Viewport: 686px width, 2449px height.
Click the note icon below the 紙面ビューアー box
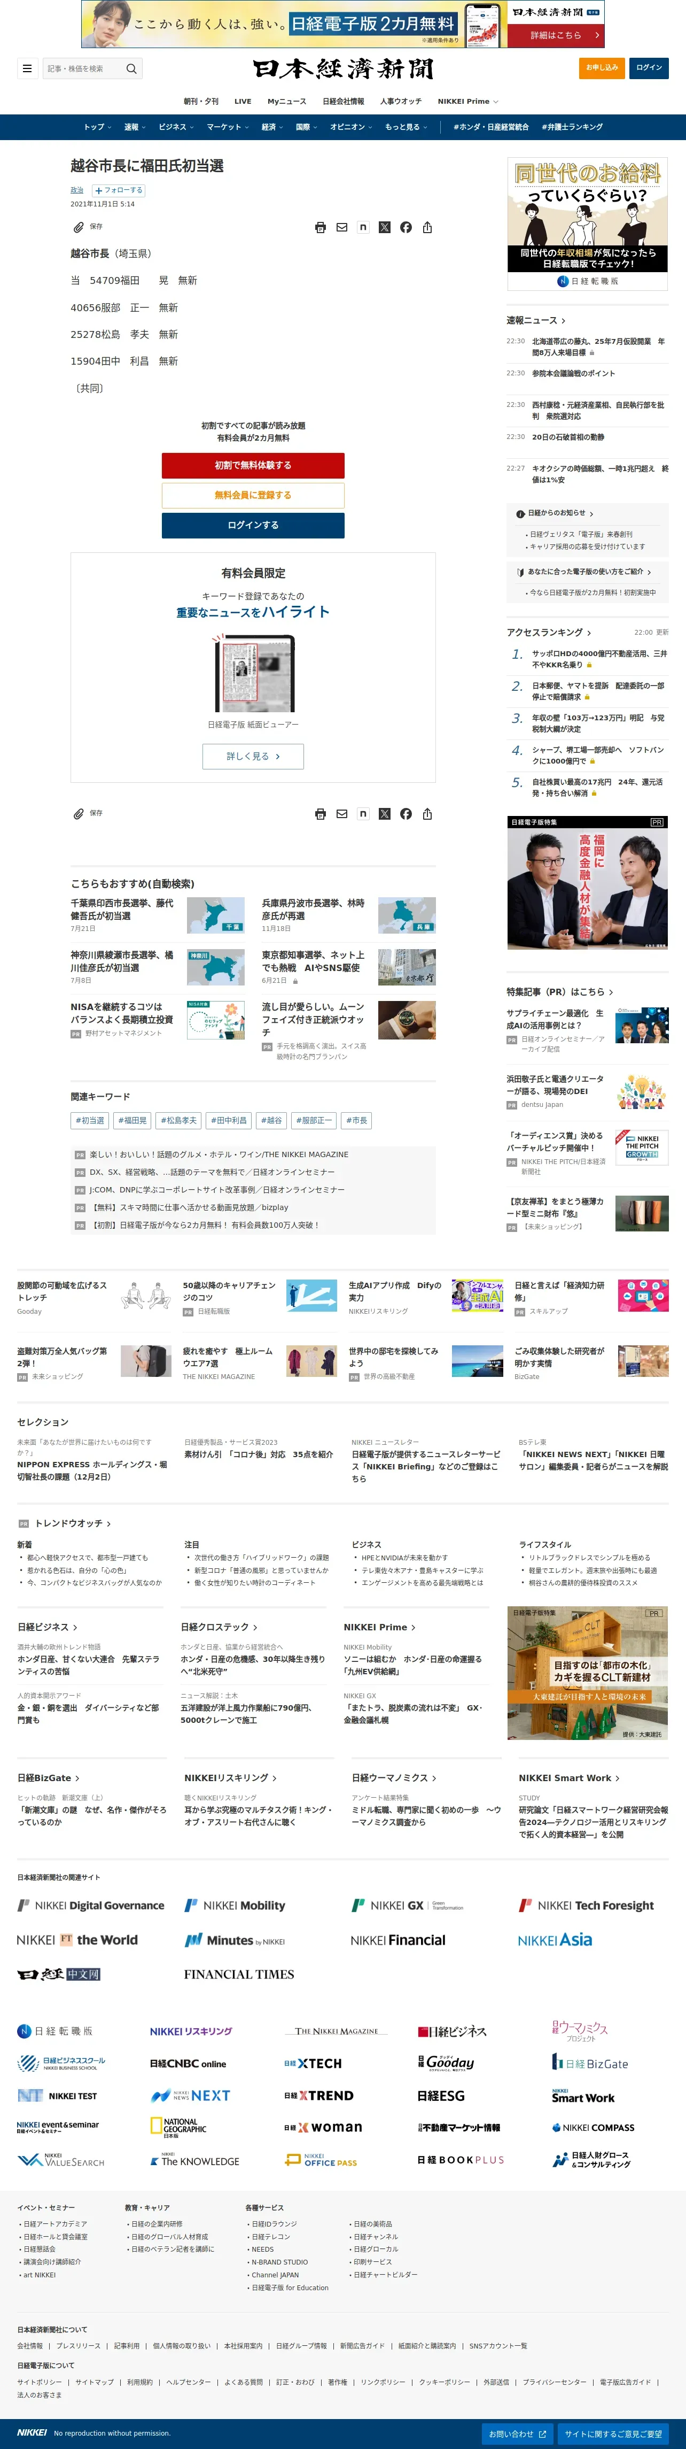[x=363, y=814]
